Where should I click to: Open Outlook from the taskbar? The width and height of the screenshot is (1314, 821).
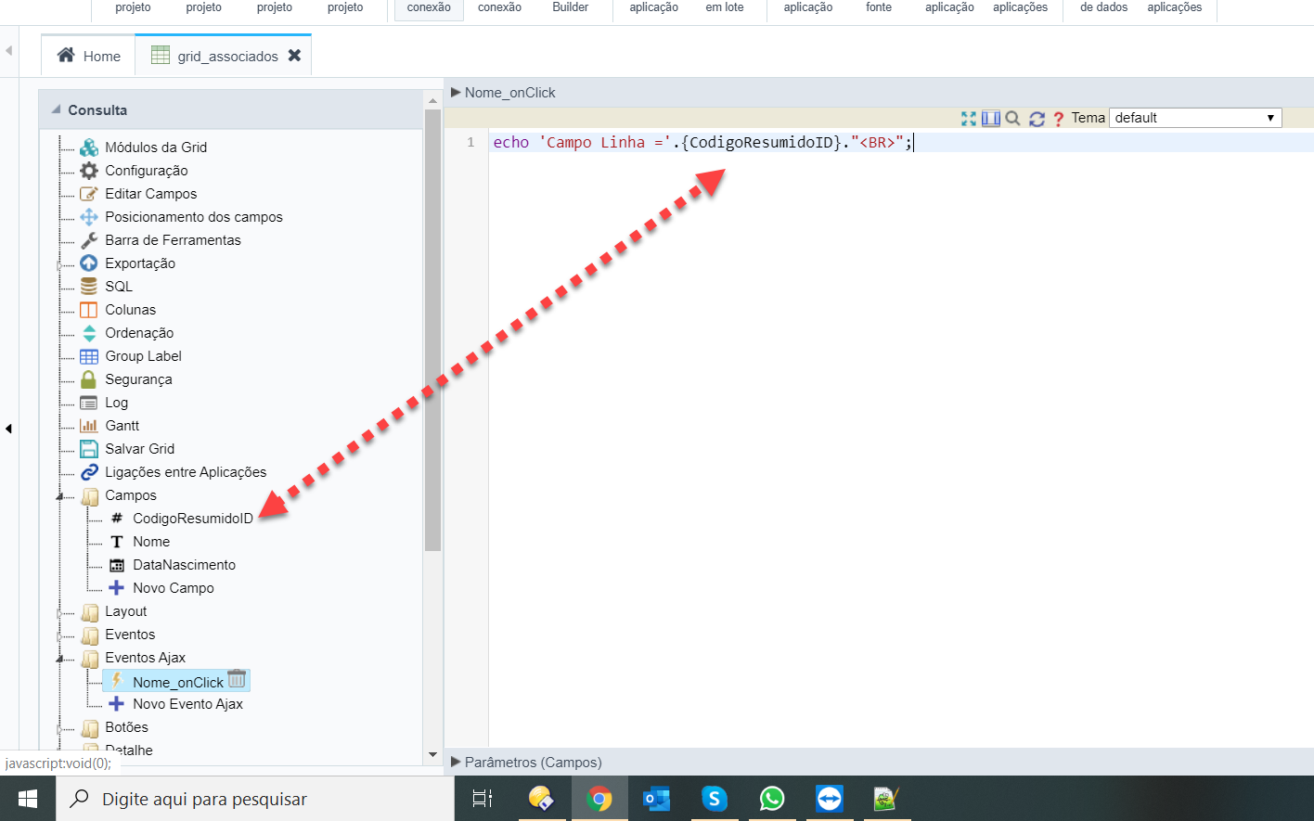click(x=657, y=799)
